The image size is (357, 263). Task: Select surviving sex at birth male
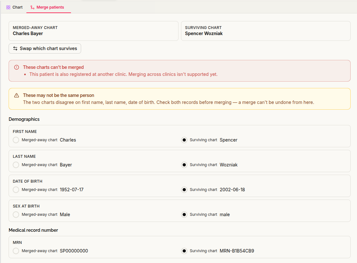point(184,215)
